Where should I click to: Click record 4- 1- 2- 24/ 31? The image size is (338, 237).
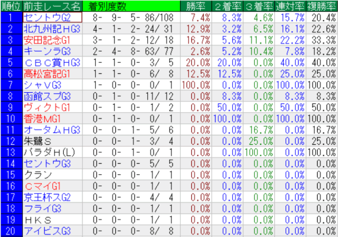coord(133,29)
